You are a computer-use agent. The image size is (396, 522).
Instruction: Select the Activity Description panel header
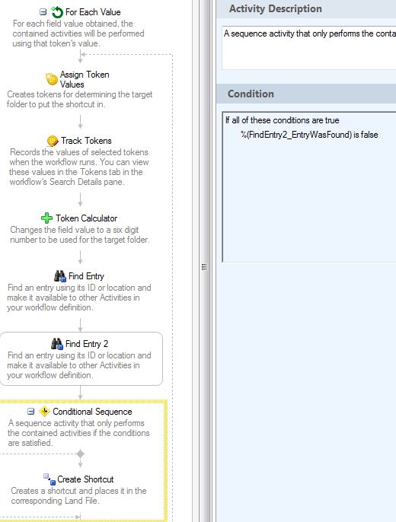(306, 8)
